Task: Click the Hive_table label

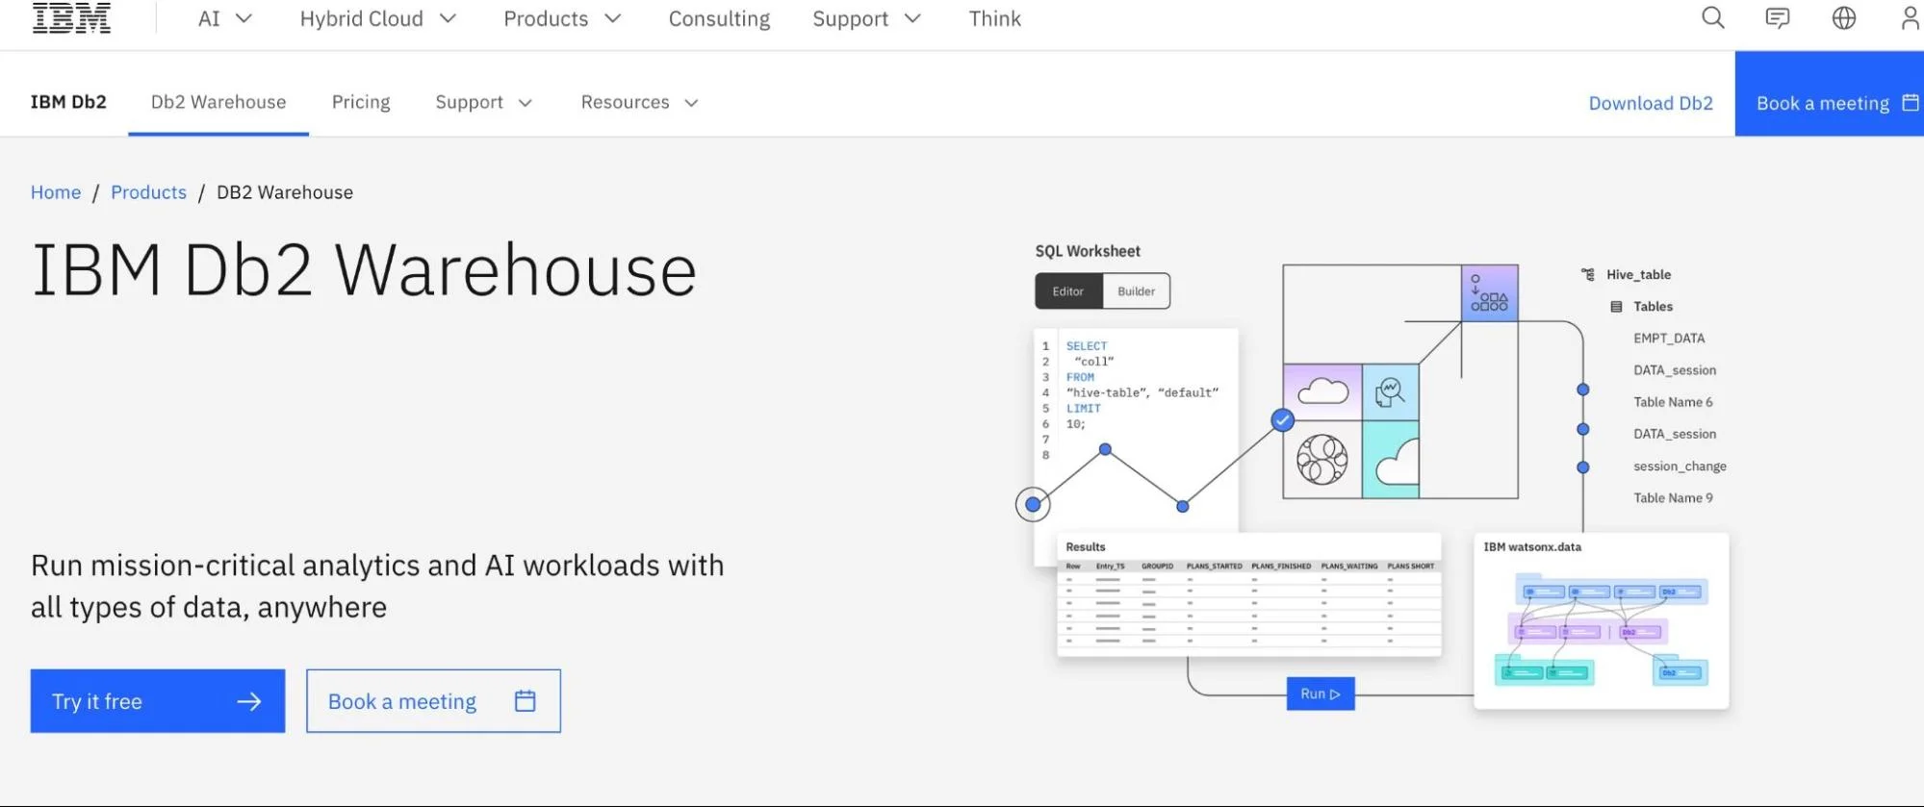Action: coord(1638,275)
